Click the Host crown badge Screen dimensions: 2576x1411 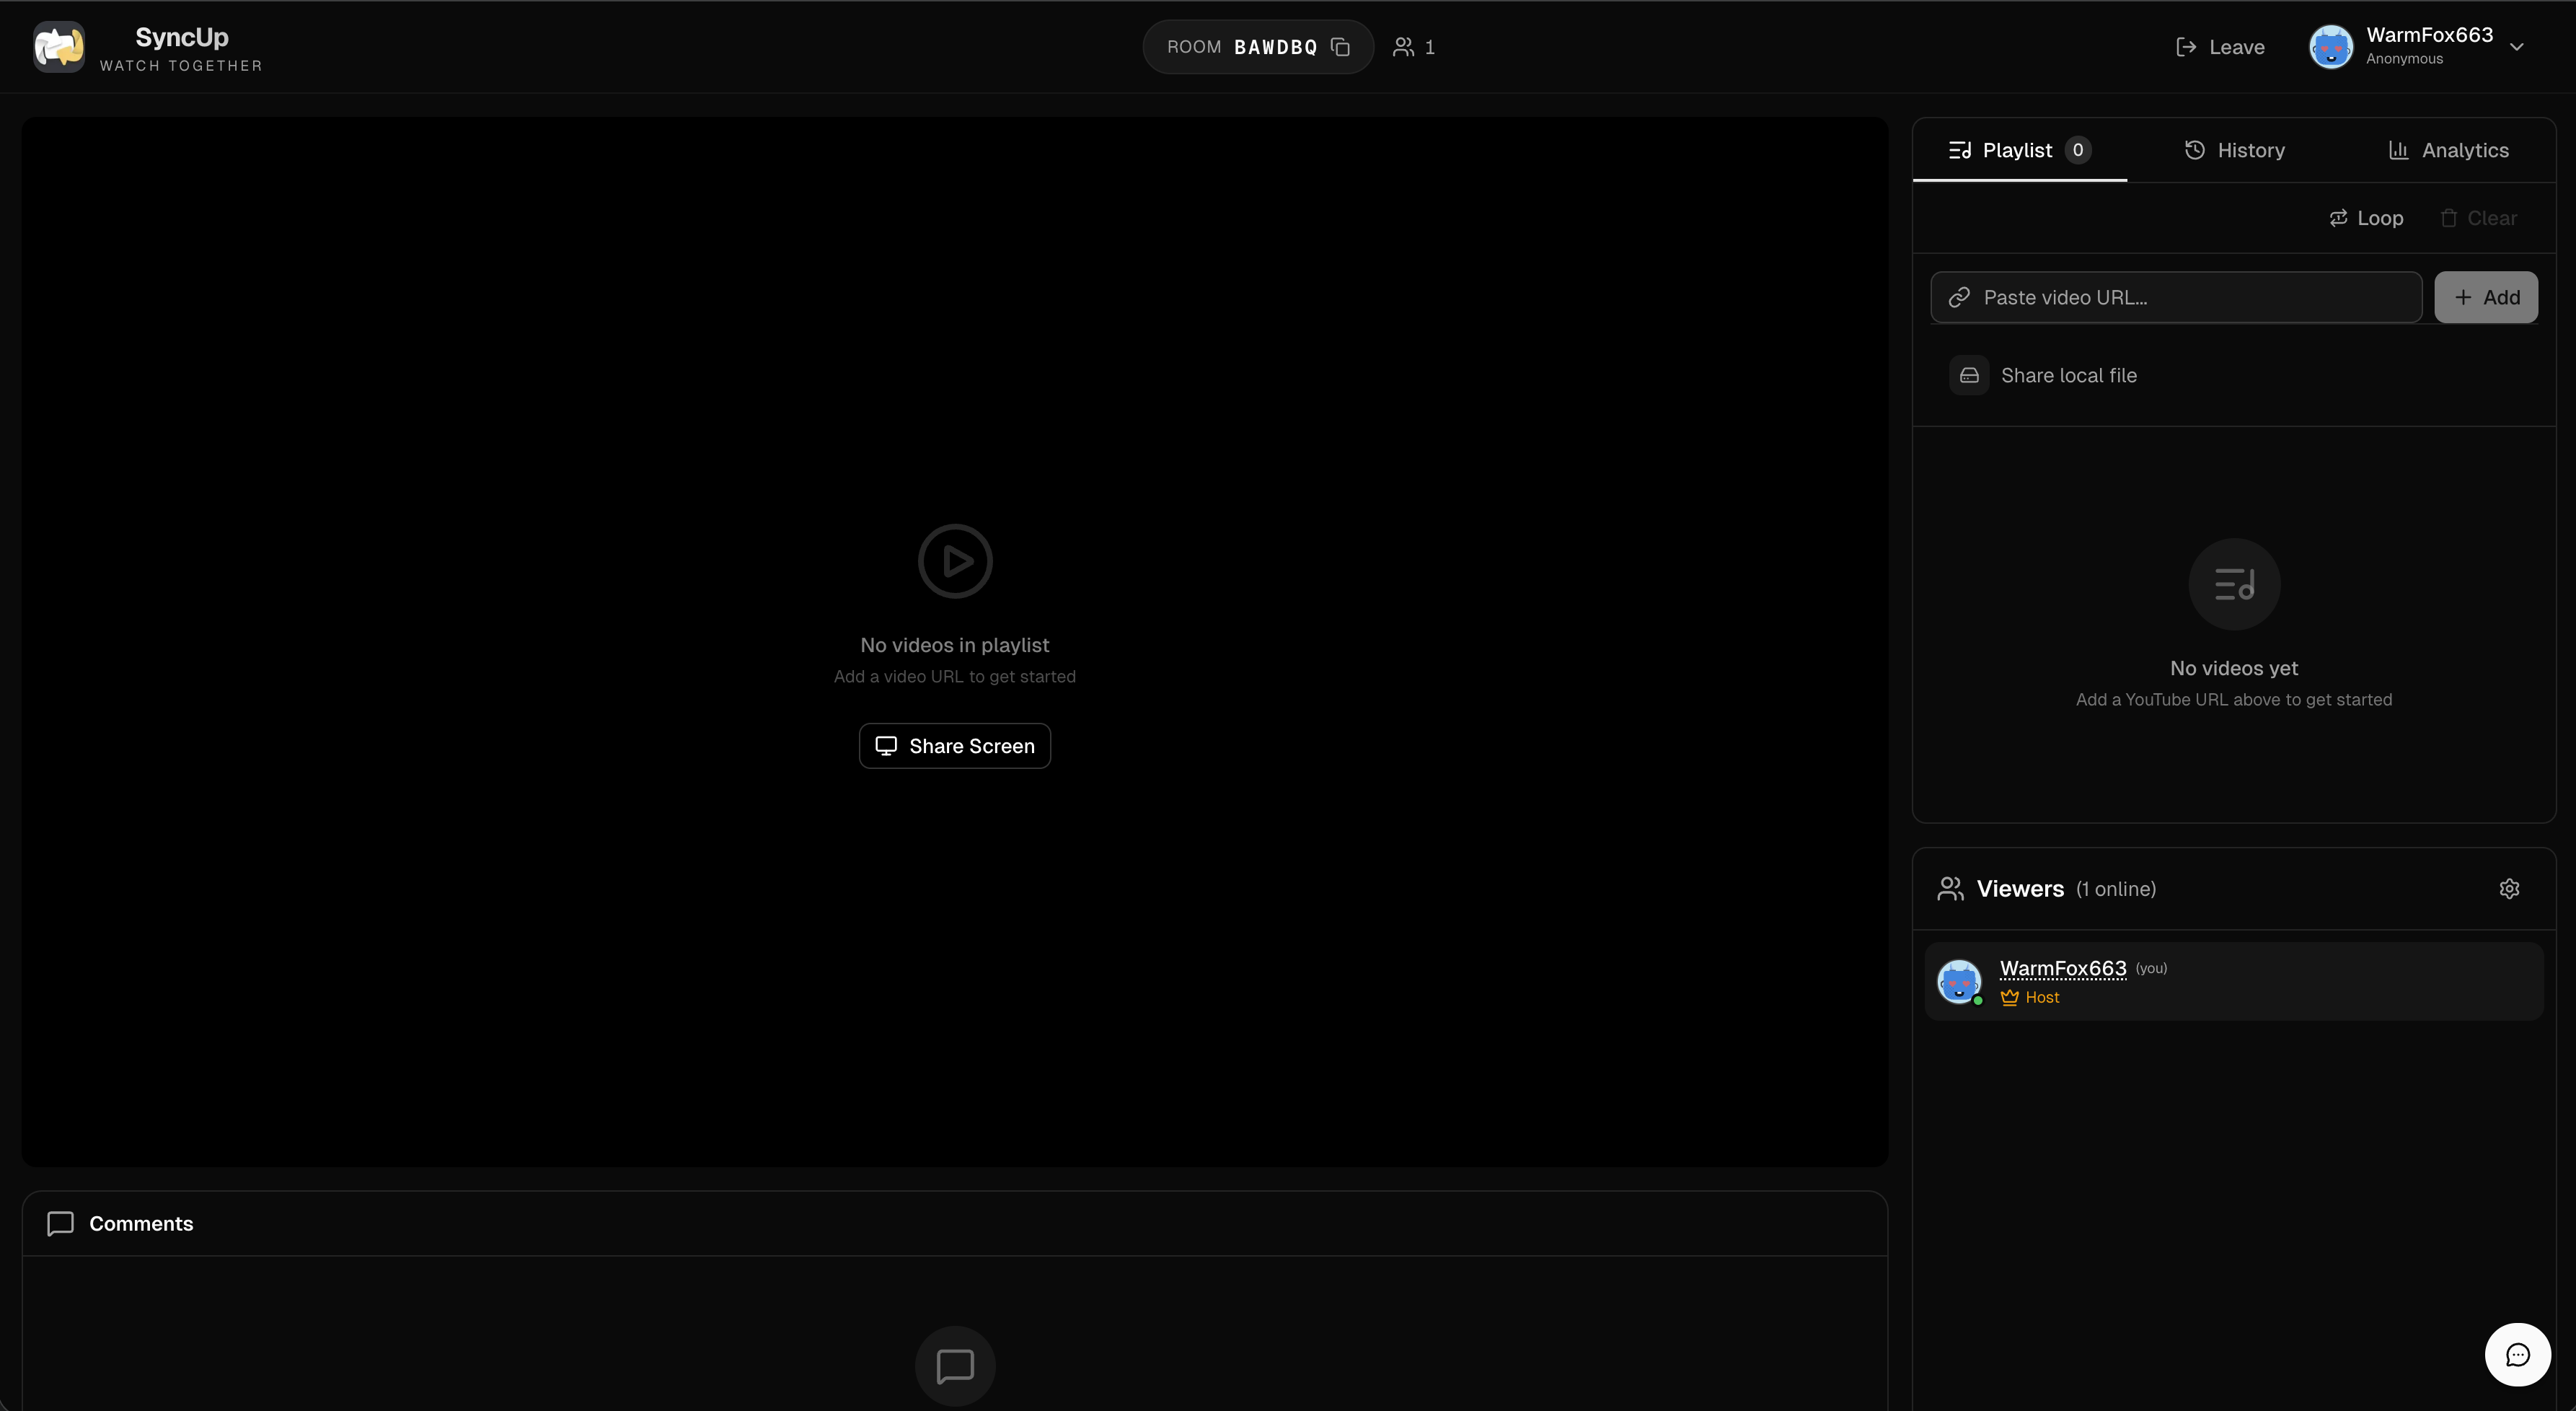coord(2011,997)
